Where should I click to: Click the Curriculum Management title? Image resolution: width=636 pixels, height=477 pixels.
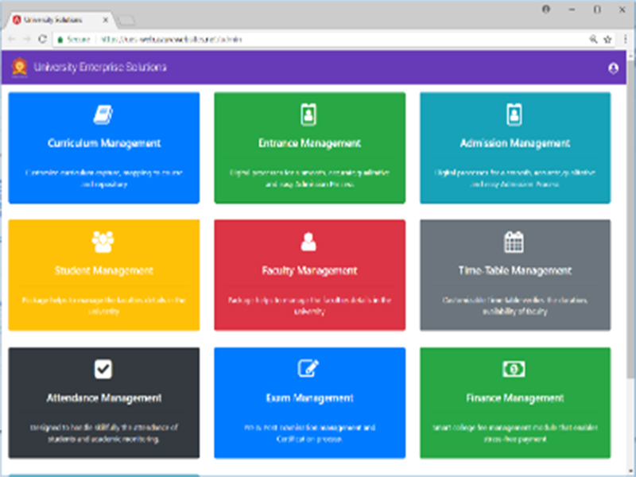103,144
